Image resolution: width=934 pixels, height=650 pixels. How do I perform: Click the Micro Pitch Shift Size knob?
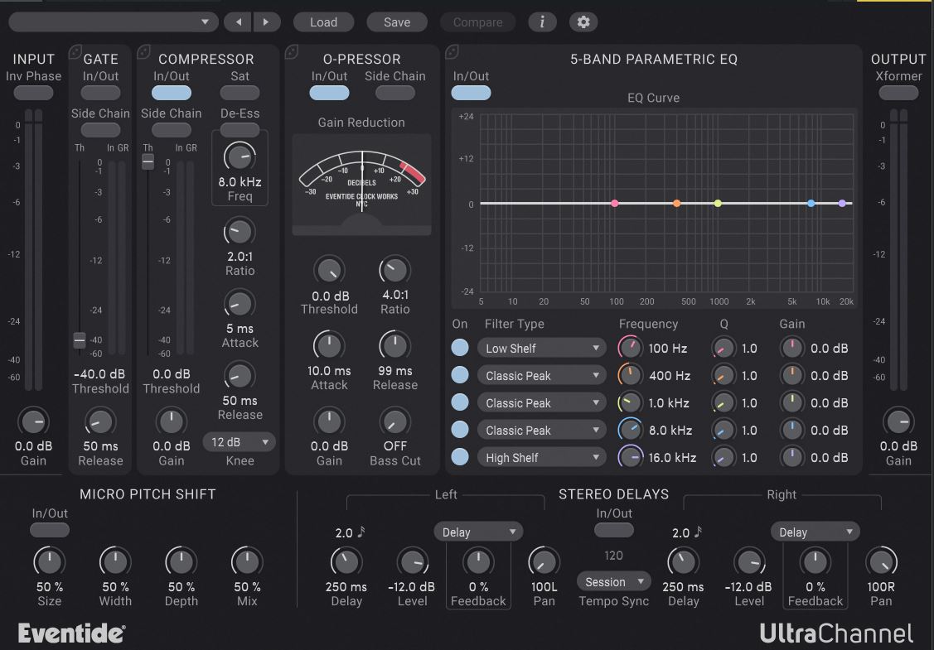50,562
